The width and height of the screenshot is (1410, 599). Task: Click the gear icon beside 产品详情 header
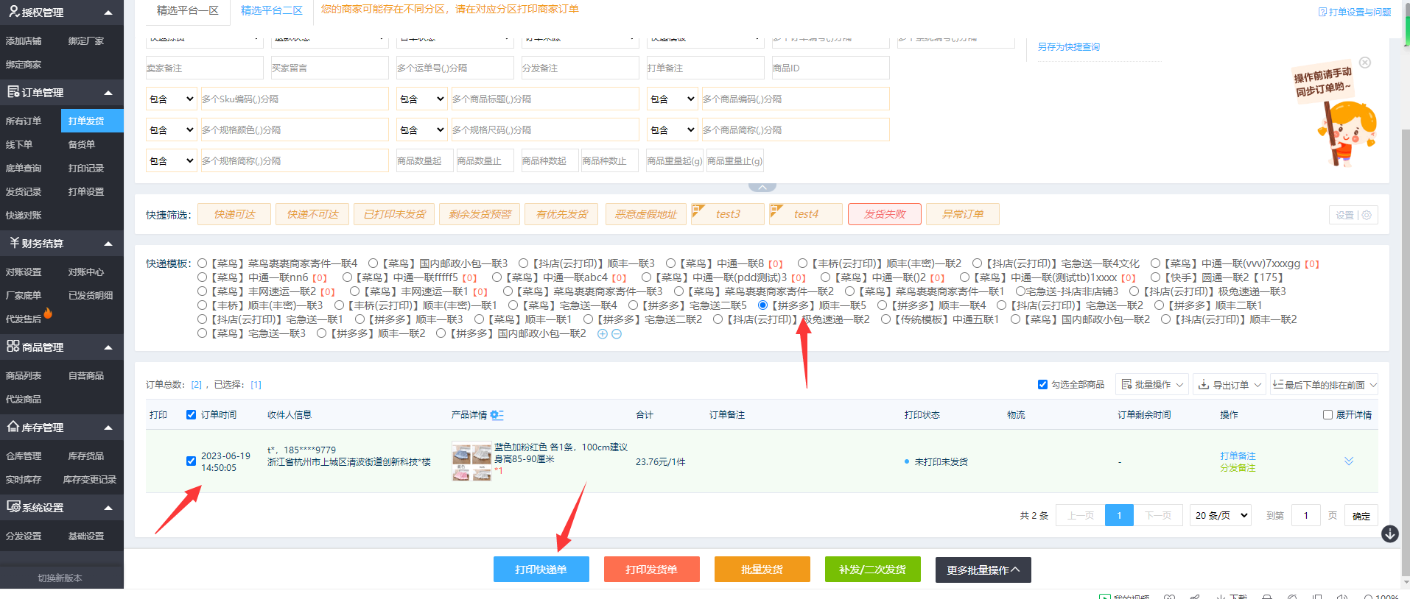click(497, 415)
